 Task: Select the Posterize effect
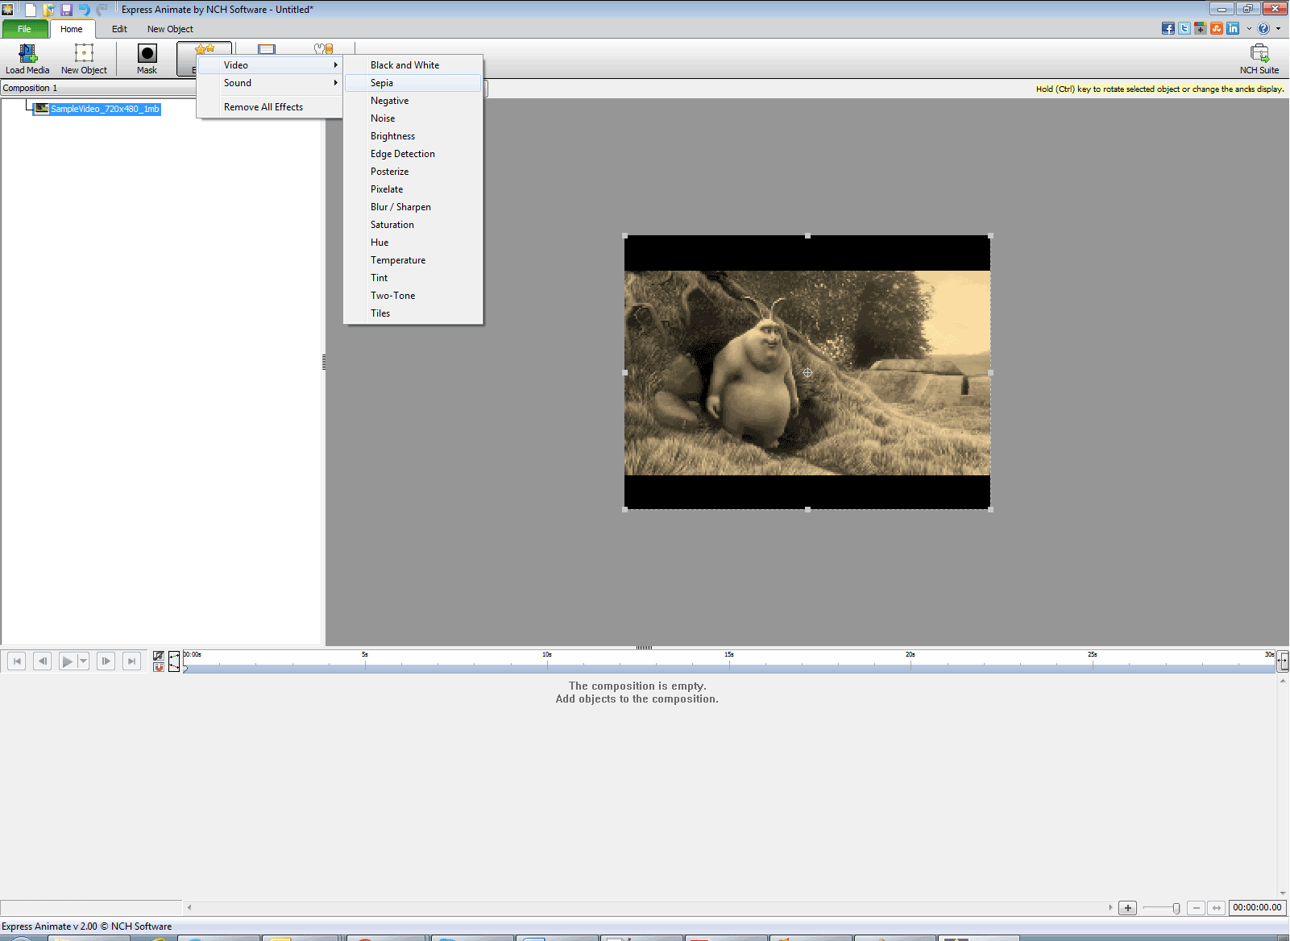tap(413, 172)
